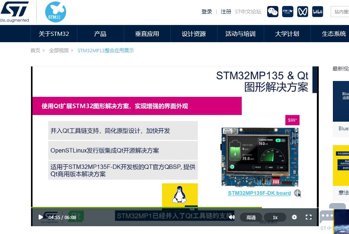Open the yellow video thumbnail in sidebar
Image resolution: width=349 pixels, height=234 pixels.
341,165
